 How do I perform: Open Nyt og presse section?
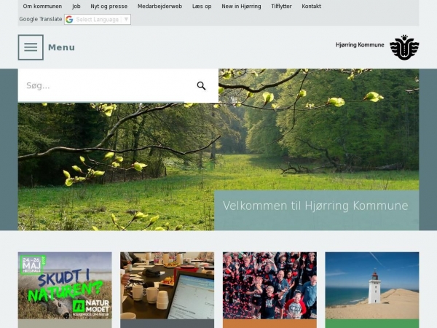pyautogui.click(x=109, y=6)
